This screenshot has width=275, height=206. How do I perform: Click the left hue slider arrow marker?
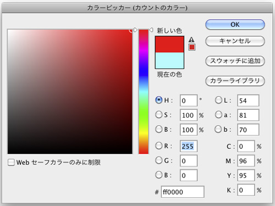click(135, 30)
